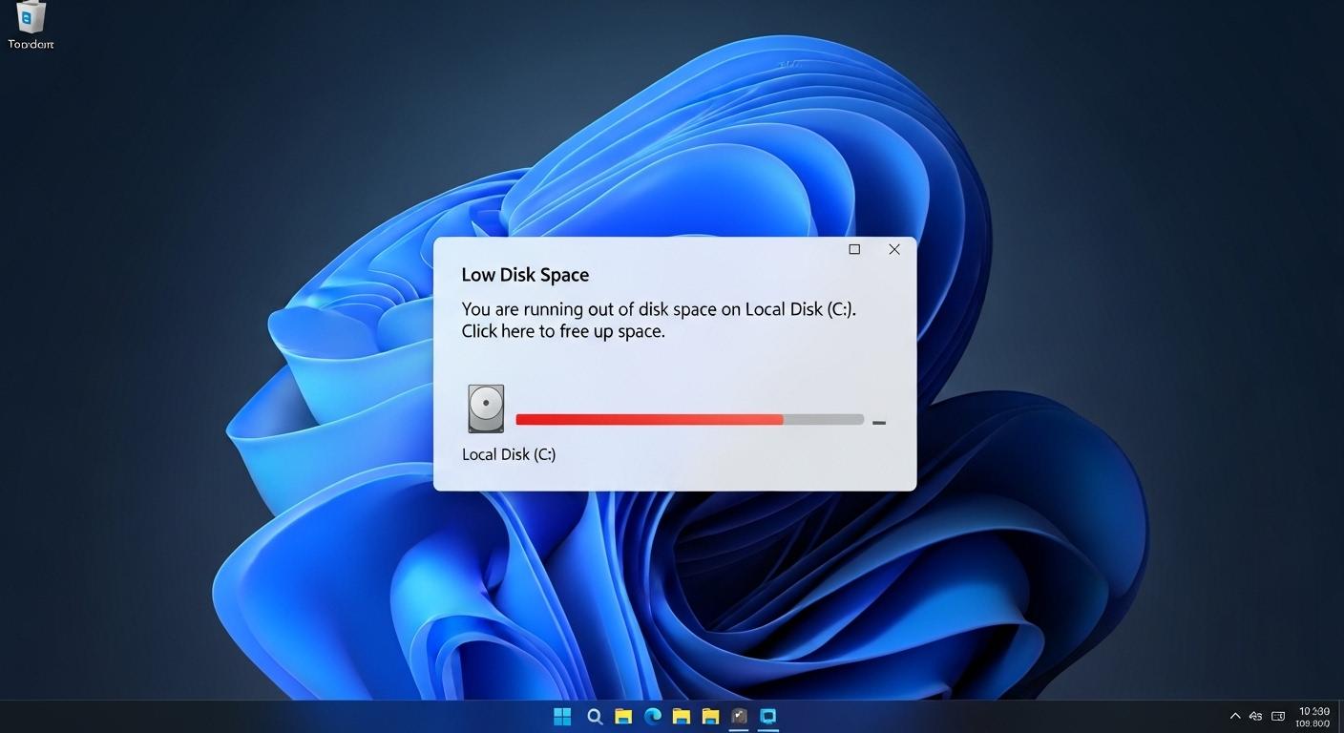Click the network status icon in the tray
1344x733 pixels.
pyautogui.click(x=1255, y=716)
